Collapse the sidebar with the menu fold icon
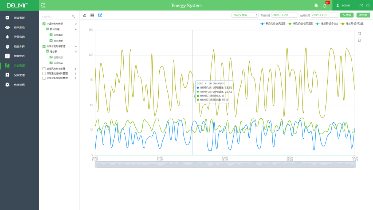Viewport: 373px width, 210px height. point(43,6)
